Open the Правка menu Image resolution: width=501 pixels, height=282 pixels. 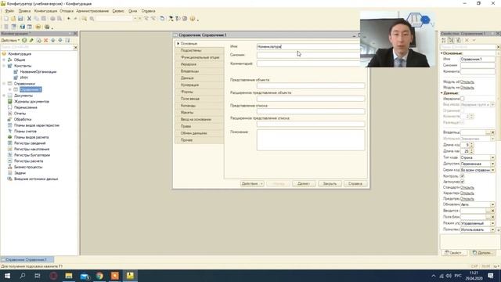point(24,11)
